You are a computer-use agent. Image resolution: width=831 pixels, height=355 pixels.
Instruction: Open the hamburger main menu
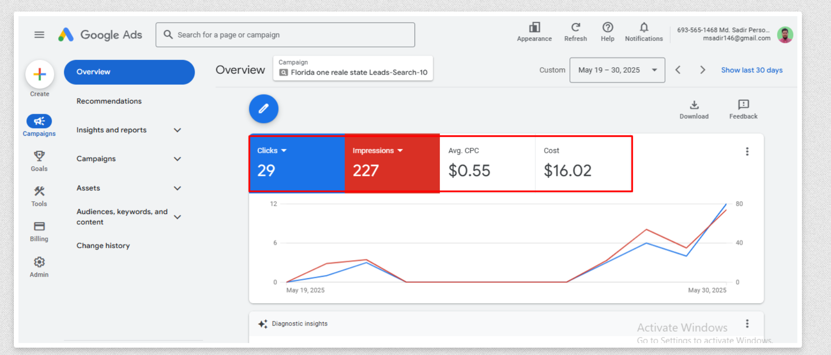(x=39, y=35)
